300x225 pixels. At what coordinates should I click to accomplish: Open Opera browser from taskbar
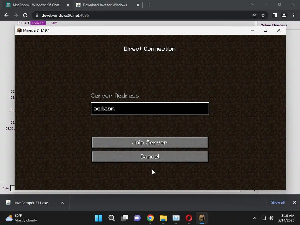tap(189, 218)
